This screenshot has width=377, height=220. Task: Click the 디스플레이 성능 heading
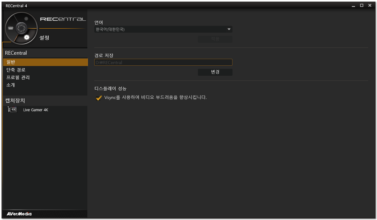110,89
